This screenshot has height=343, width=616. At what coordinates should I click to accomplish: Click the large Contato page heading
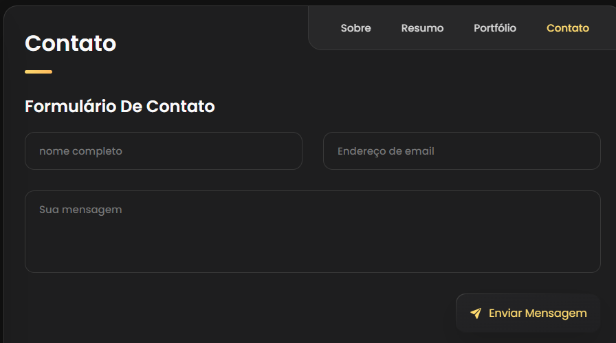(70, 43)
